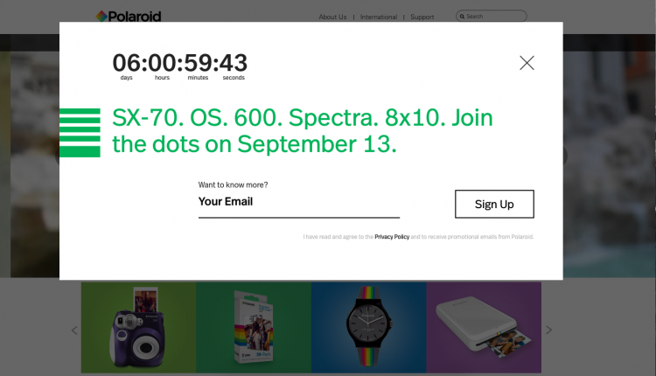
Task: Open the Privacy Policy link
Action: click(392, 237)
